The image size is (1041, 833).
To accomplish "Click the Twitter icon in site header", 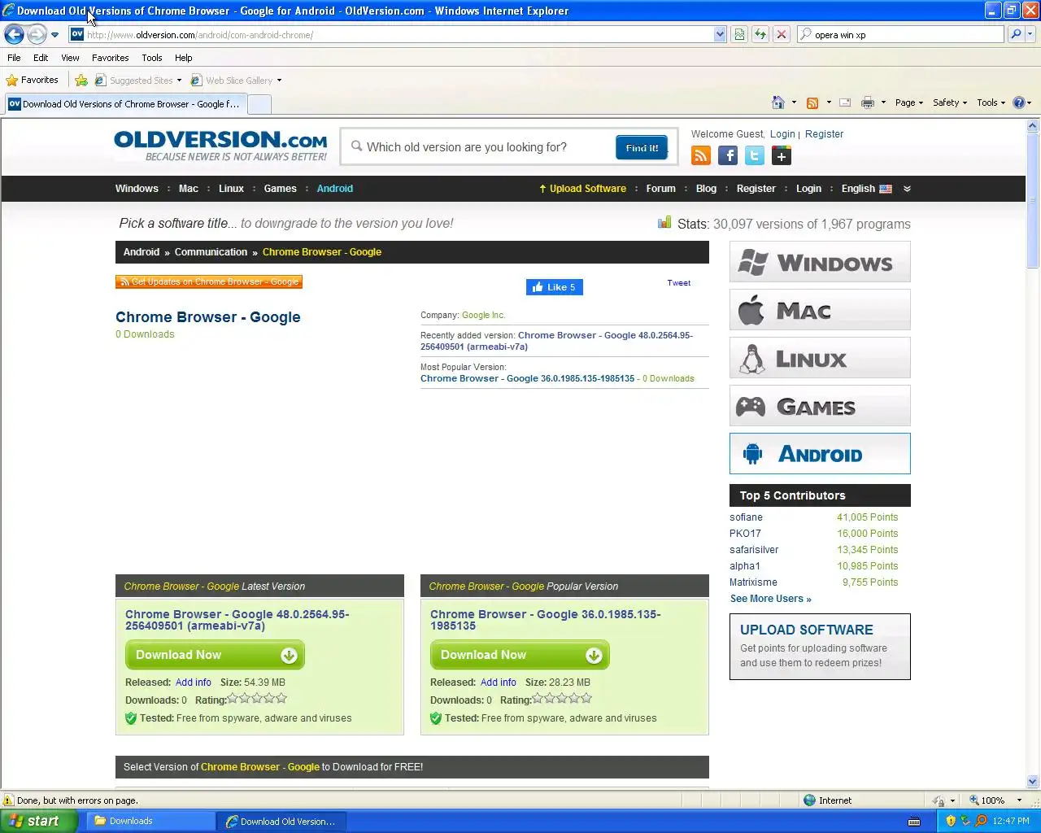I will (755, 156).
